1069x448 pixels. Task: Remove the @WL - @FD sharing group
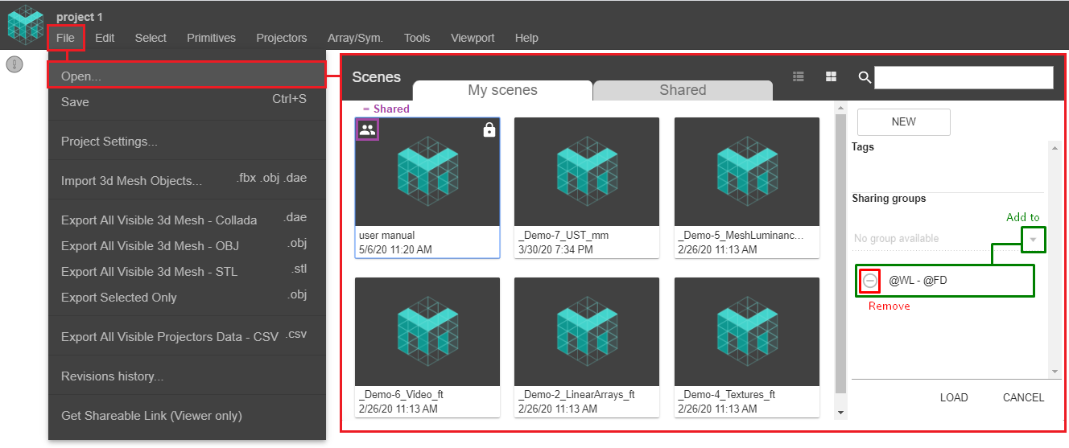point(870,281)
